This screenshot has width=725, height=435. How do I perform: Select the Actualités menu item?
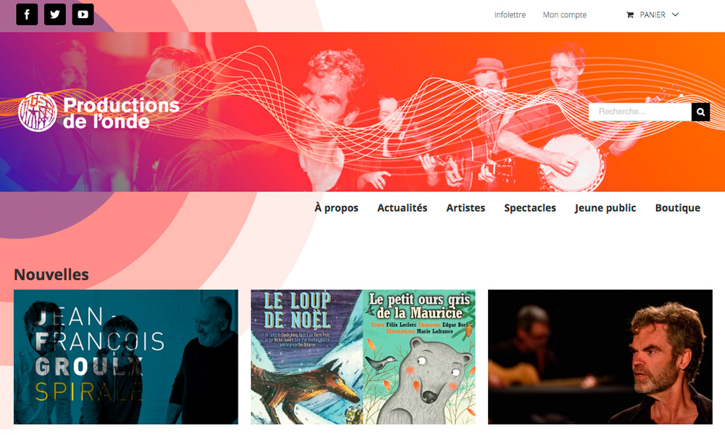[402, 208]
